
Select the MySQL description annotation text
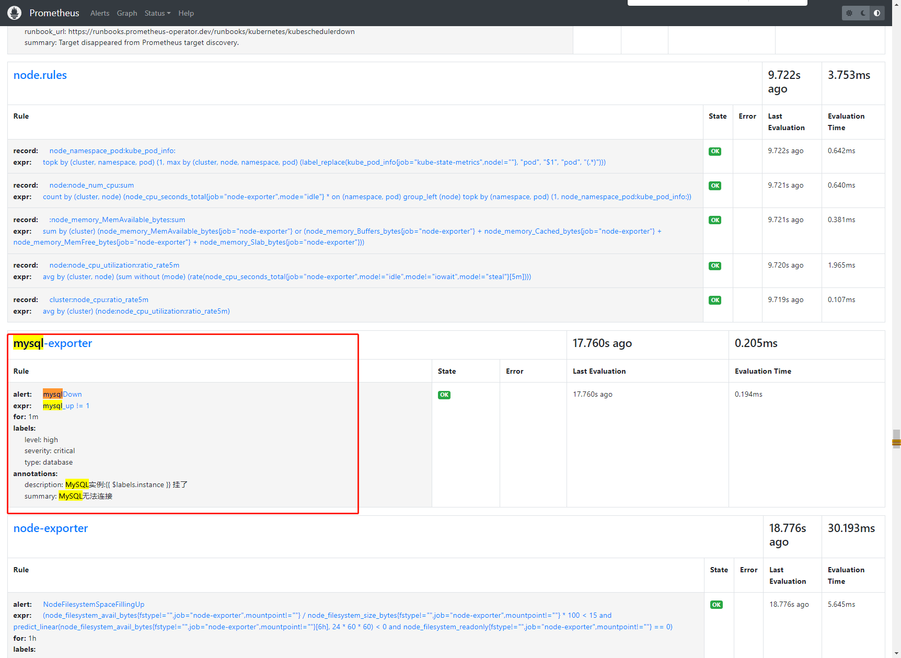point(106,485)
